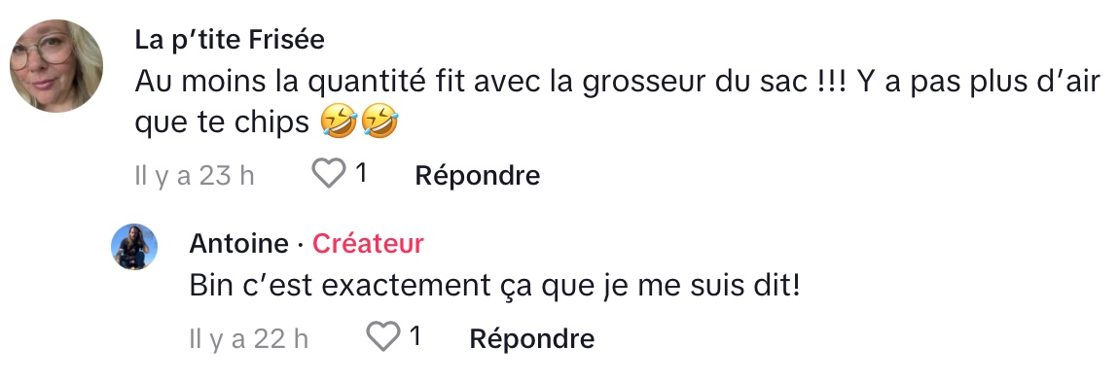
Task: Reply to Antoine's comment via Répondre
Action: pos(531,338)
